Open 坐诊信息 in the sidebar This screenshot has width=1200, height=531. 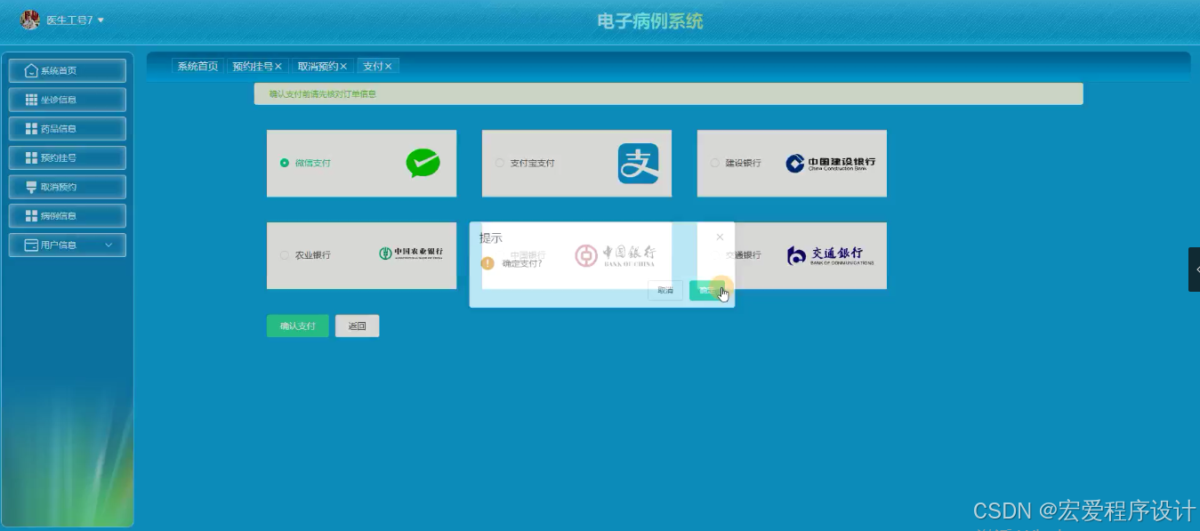click(68, 100)
